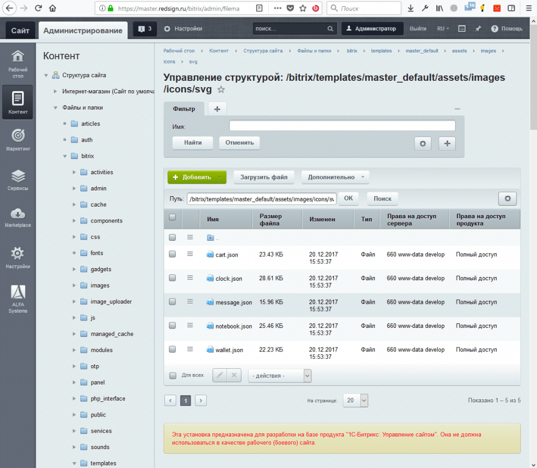The width and height of the screenshot is (537, 468).
Task: Open table settings gear above file list
Action: pos(507,198)
